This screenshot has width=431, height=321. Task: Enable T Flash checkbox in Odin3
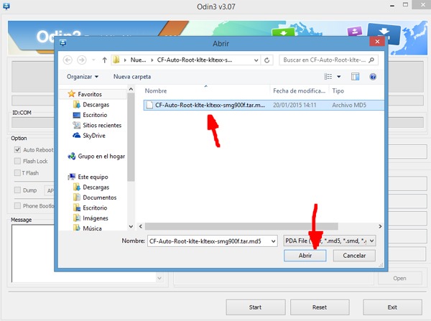[17, 173]
